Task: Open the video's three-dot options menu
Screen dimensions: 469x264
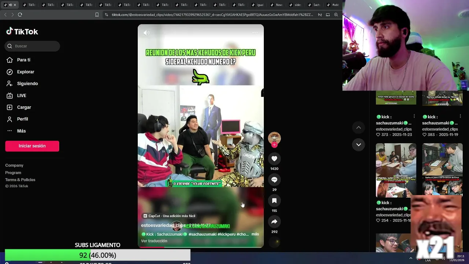Action: [x=255, y=33]
